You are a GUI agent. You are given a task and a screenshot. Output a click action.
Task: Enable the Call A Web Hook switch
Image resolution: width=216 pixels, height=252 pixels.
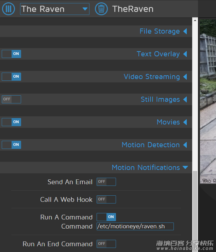pos(106,199)
